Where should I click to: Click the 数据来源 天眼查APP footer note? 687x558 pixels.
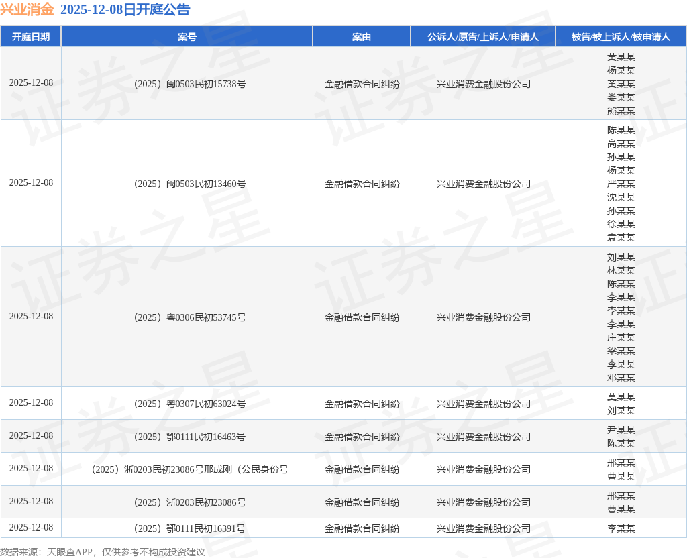point(103,552)
